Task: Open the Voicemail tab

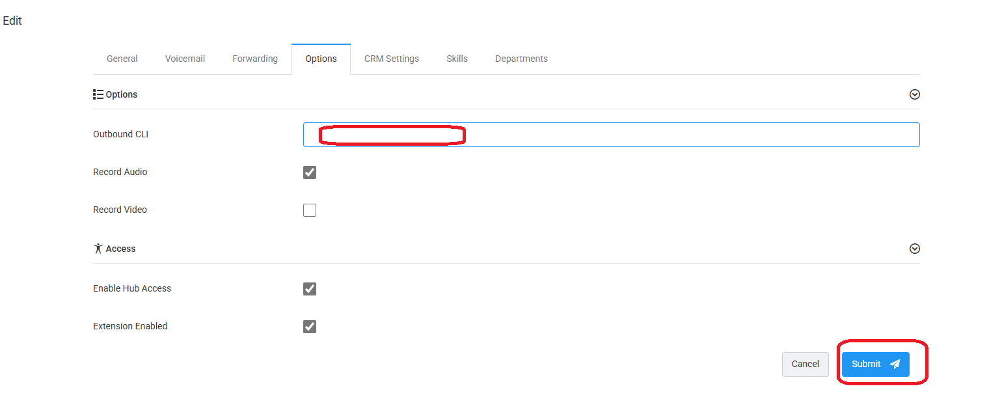Action: [x=185, y=59]
